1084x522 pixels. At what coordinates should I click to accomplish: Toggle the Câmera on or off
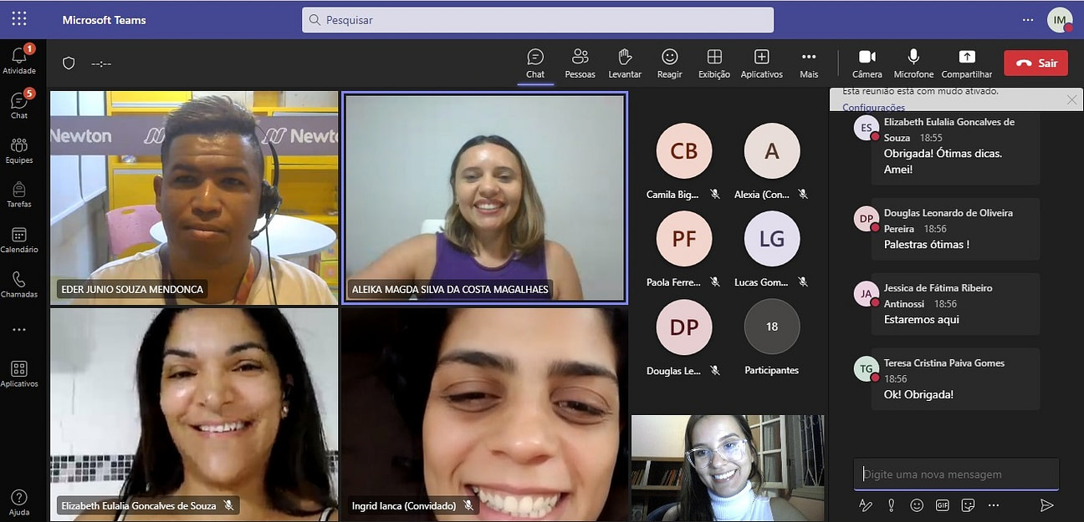pos(867,63)
